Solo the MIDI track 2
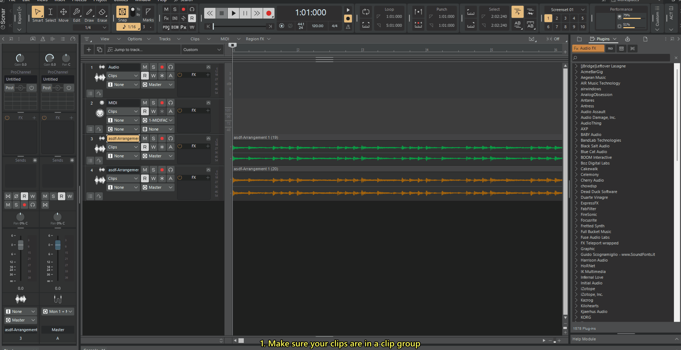This screenshot has width=681, height=350. click(x=153, y=103)
